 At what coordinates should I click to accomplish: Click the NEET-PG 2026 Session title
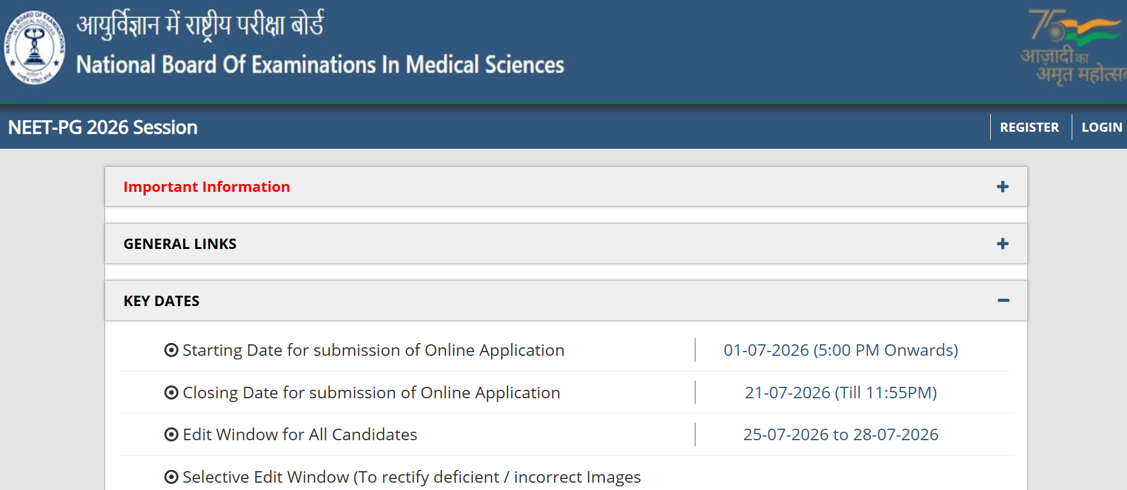click(103, 128)
